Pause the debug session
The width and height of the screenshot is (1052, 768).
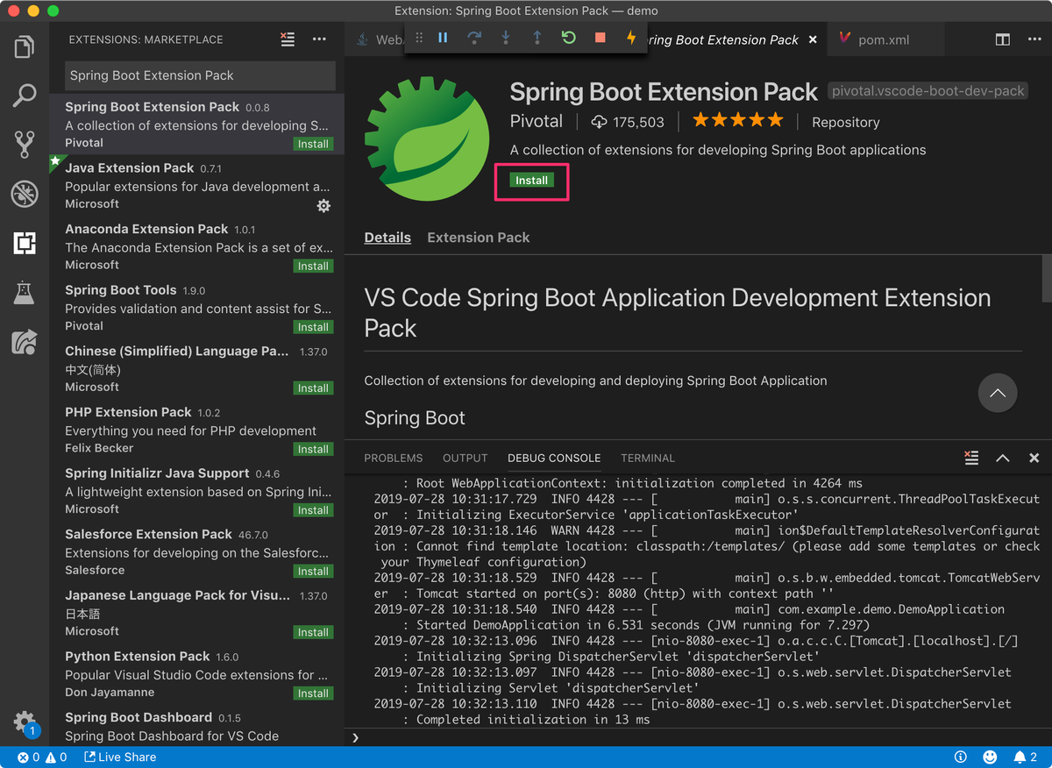443,38
